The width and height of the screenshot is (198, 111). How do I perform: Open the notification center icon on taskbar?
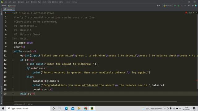coord(194,109)
